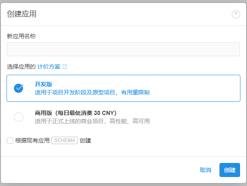Click the 选择应用的 label text
Screen dimensions: 247x186
tap(21, 67)
